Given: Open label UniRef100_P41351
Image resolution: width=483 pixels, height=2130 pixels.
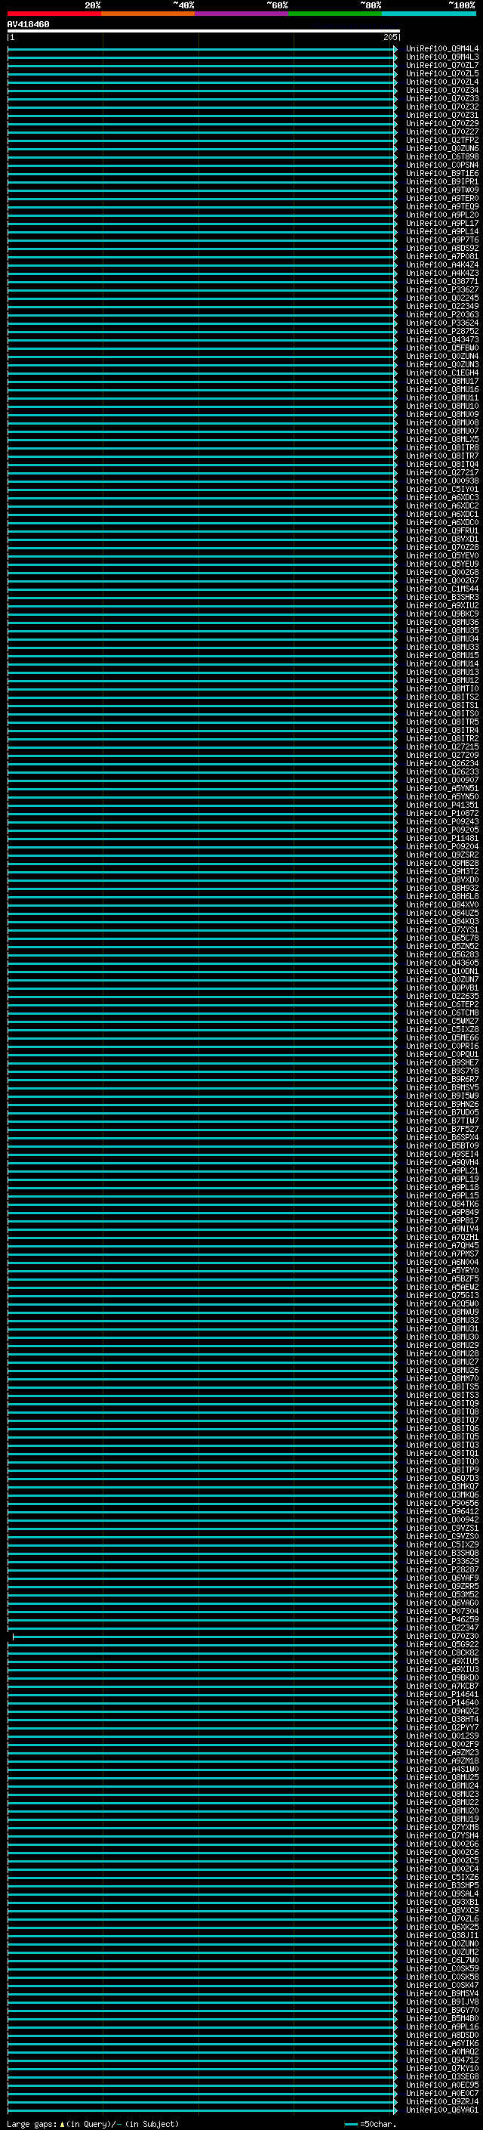Looking at the screenshot, I should pos(442,805).
